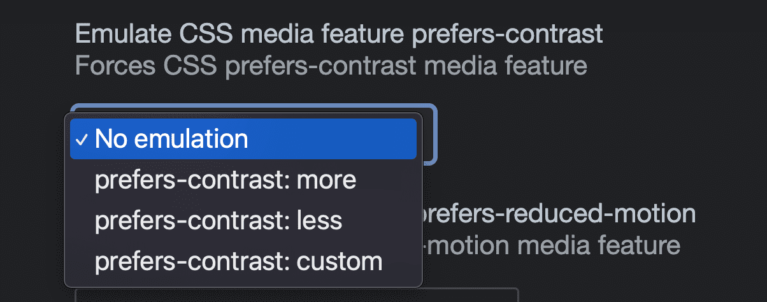Emulate custom contrast with the last entry
767x302 pixels.
[x=238, y=261]
